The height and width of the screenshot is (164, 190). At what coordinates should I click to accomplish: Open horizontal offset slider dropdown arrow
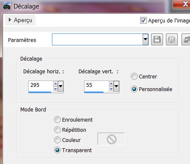60,86
